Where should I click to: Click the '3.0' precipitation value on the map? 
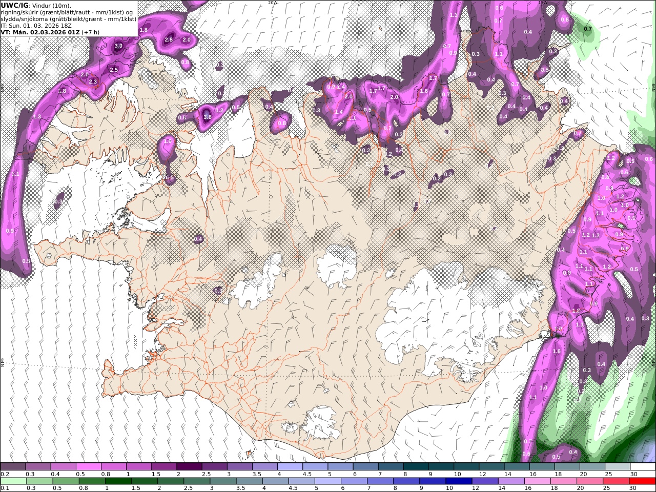tap(118, 46)
